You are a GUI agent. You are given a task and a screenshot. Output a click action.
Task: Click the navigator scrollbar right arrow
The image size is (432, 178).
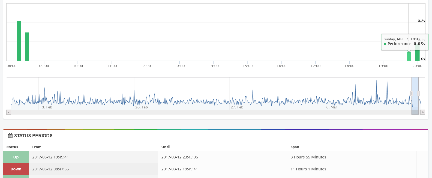point(423,112)
